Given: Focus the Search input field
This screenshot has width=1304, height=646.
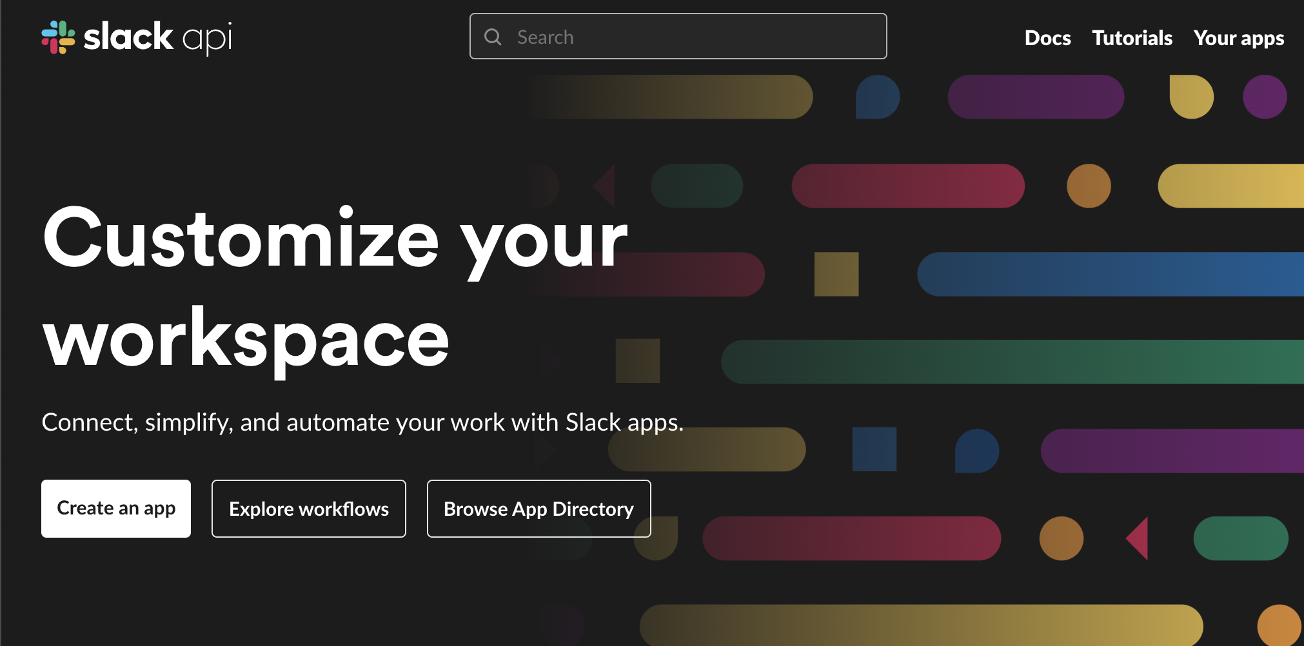Looking at the screenshot, I should [x=678, y=37].
